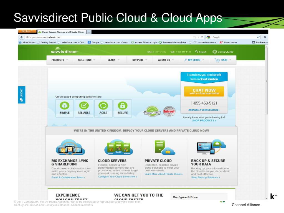Open the Access Alliance Login bookmark

[144, 42]
